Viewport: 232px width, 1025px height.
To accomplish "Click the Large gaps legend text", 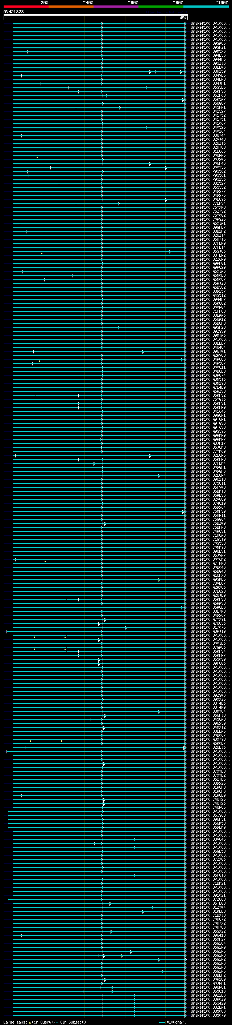I will (45, 1022).
